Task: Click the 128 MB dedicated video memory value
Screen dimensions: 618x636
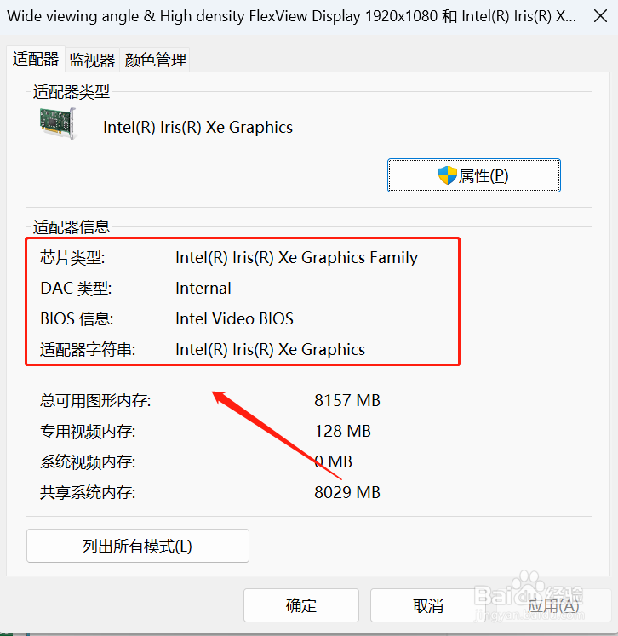Action: (343, 431)
